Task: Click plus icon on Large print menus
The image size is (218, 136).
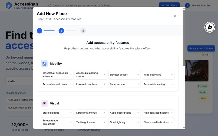Action: 105,113
